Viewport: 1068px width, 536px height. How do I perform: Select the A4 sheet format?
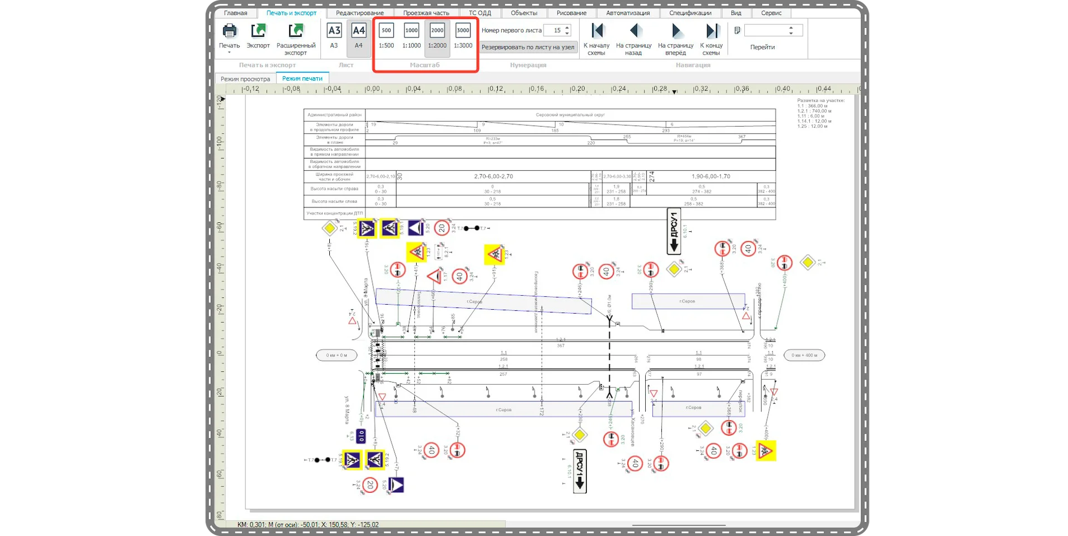pyautogui.click(x=359, y=31)
